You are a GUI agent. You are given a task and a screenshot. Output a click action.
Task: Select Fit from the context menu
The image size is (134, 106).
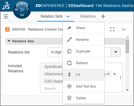pos(83,75)
